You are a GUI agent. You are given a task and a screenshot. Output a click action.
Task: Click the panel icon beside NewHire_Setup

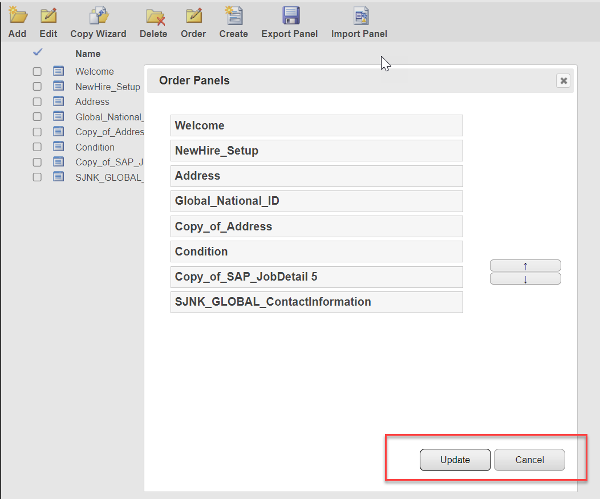[59, 86]
